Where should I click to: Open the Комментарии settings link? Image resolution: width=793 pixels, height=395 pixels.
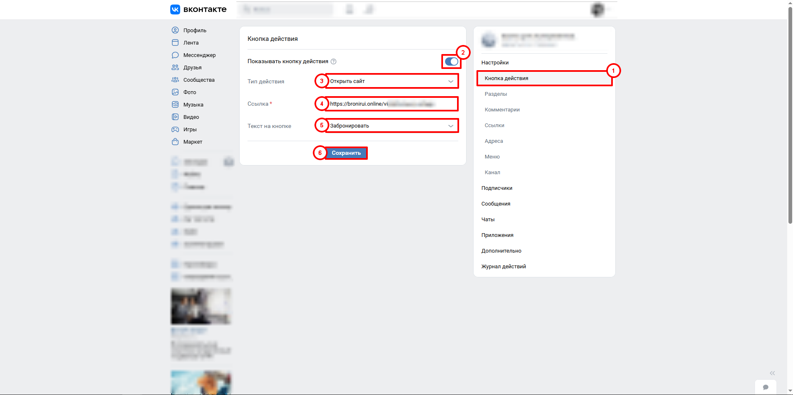coord(502,110)
